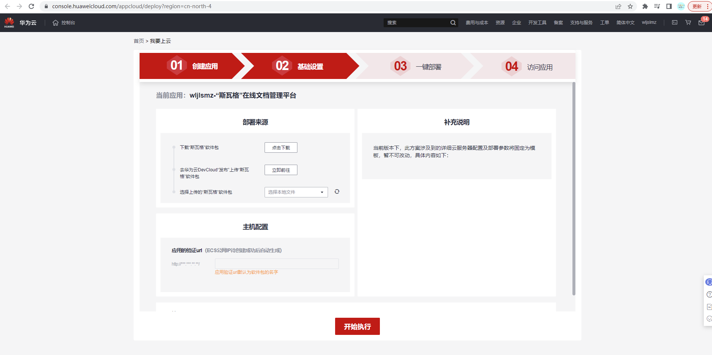Open the satisfaction smiley icon
Viewport: 712px width, 355px height.
pyautogui.click(x=709, y=318)
